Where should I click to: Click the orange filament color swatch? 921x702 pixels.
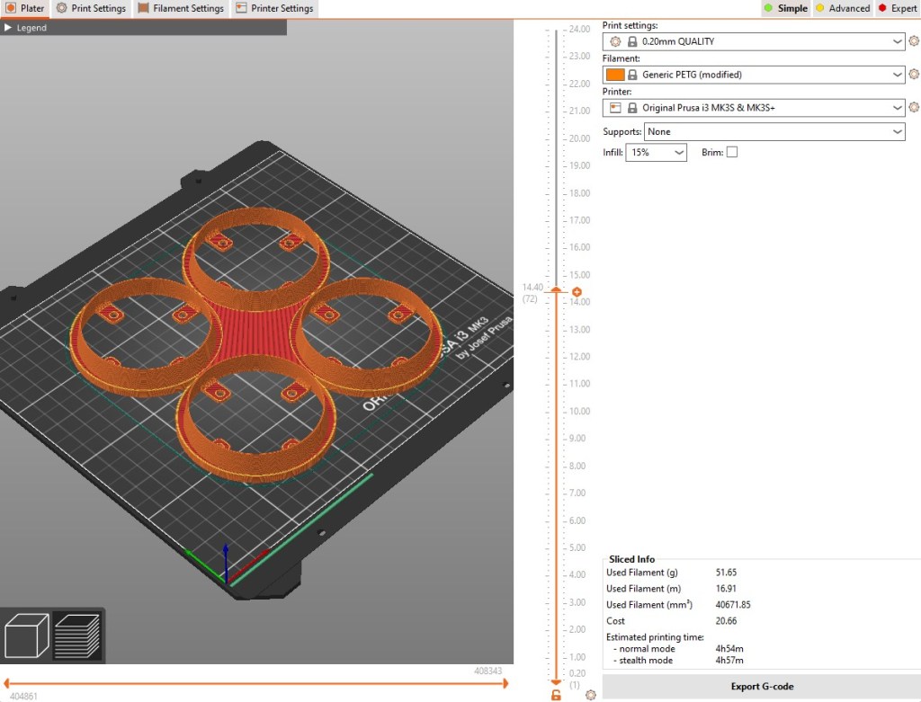pos(615,75)
